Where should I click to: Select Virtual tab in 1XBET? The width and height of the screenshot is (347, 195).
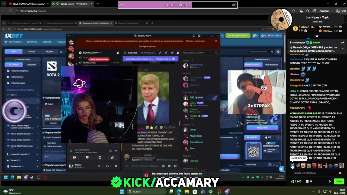coord(31,51)
